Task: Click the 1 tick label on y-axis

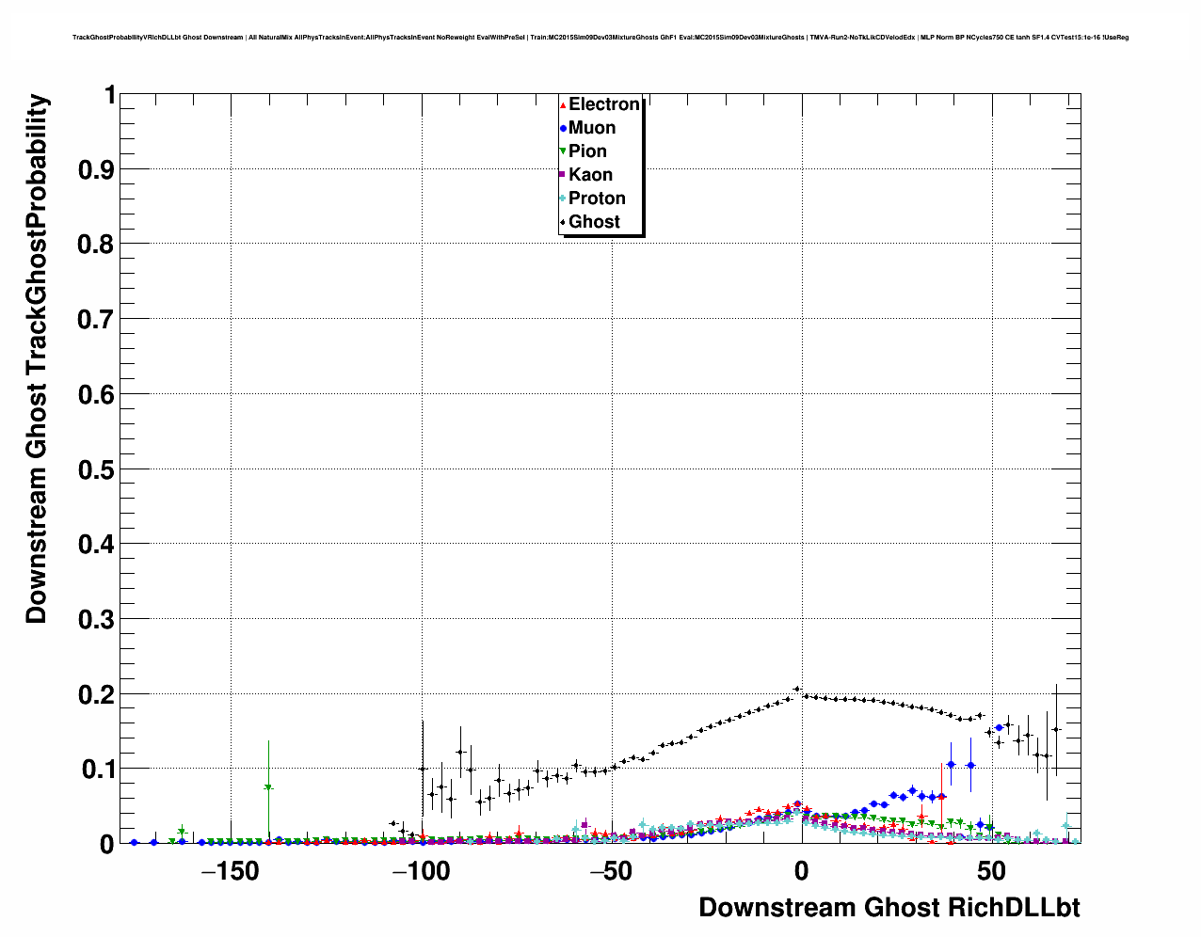Action: click(110, 95)
